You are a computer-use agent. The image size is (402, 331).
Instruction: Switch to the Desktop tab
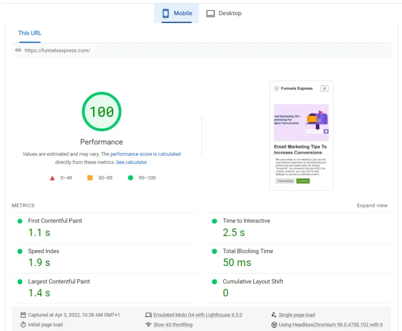coord(224,13)
